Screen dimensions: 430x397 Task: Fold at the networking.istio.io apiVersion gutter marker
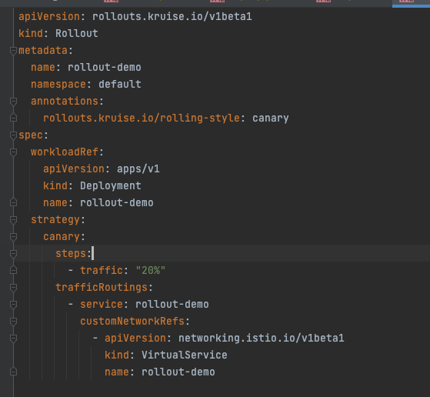click(x=13, y=339)
